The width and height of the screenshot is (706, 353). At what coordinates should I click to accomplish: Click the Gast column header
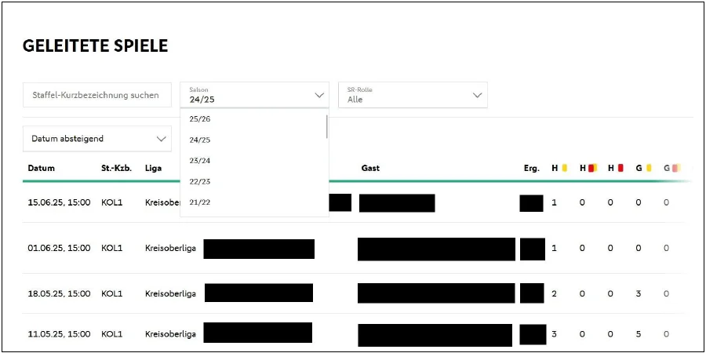click(x=370, y=168)
